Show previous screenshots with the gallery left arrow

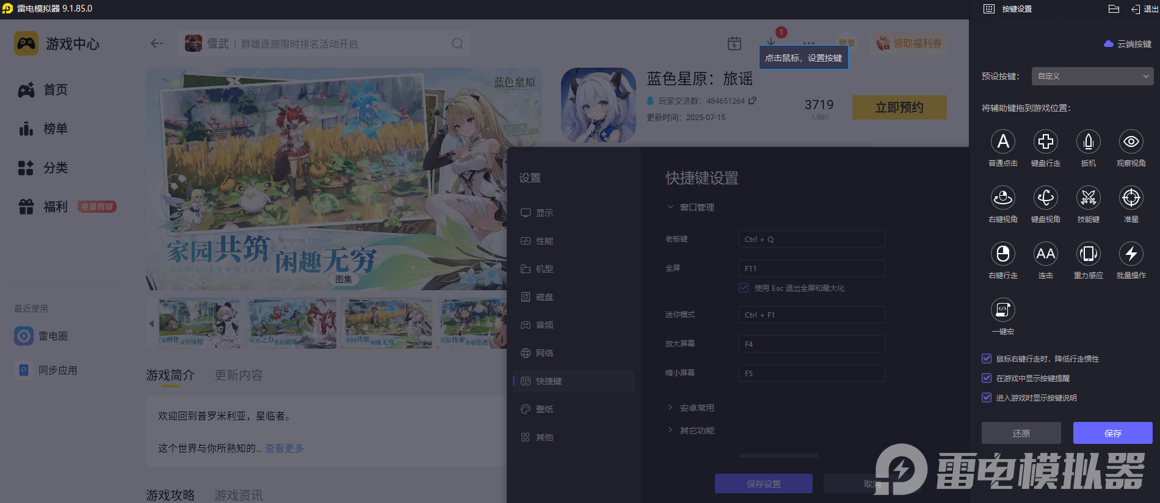tap(151, 324)
